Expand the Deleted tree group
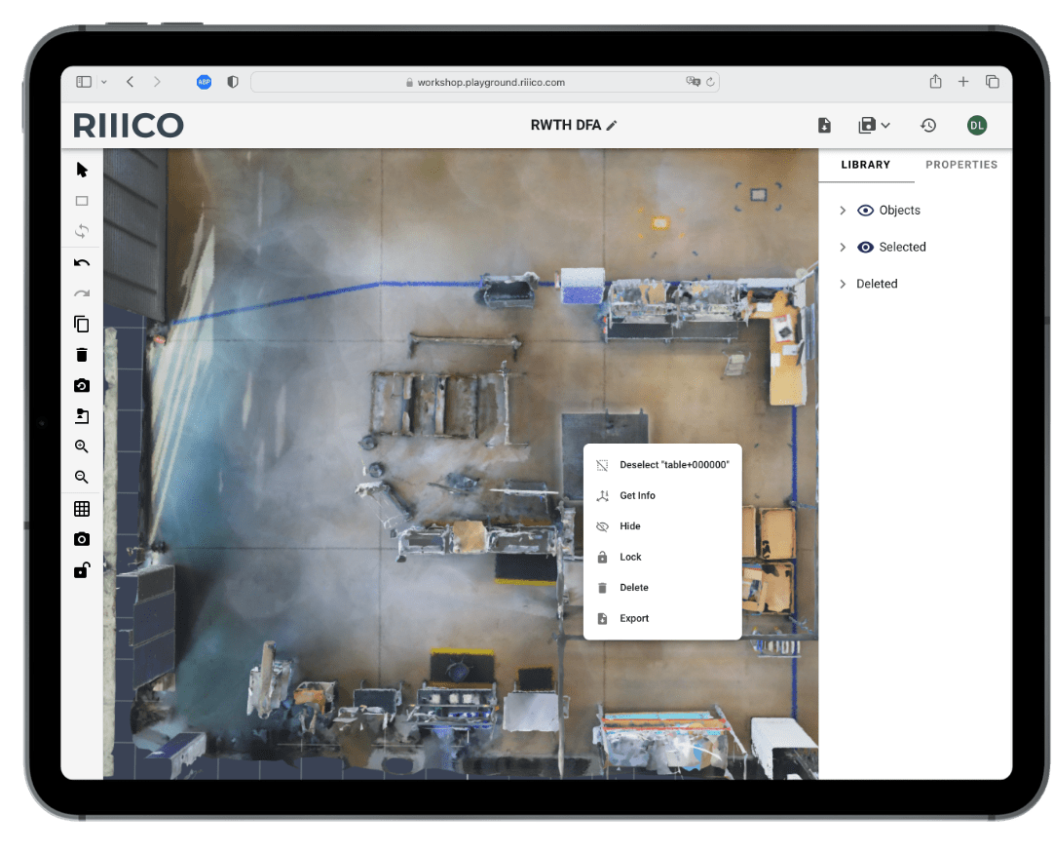 [x=843, y=284]
